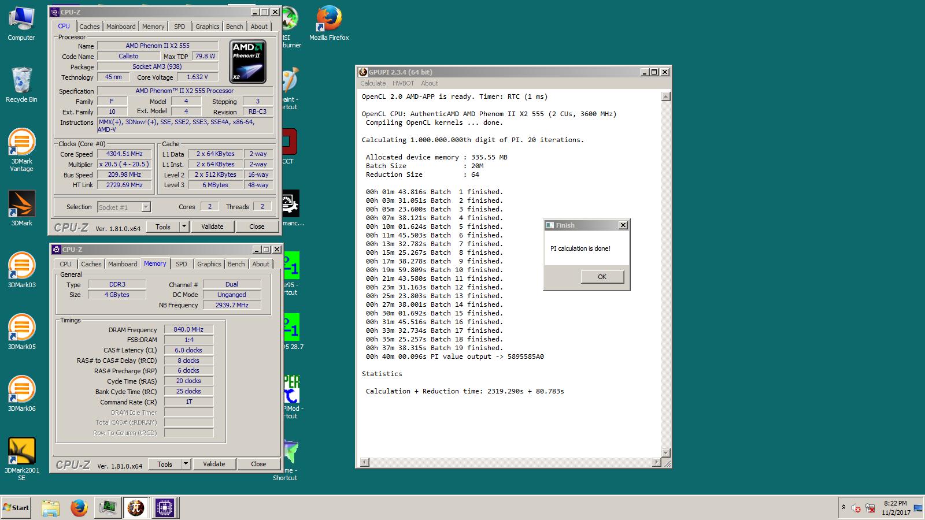Open the Mainboard tab in top CPU-Z

tap(121, 27)
